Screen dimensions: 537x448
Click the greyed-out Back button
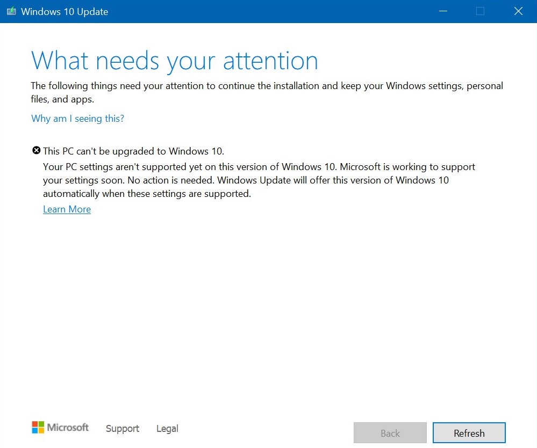click(x=390, y=433)
